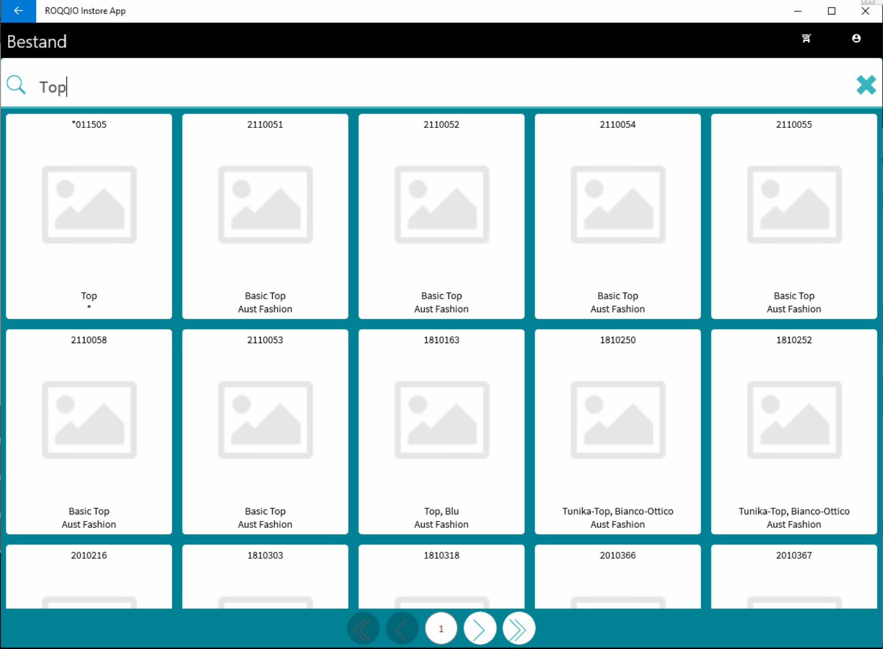Open Top, Blu article 1810163
The height and width of the screenshot is (649, 883).
click(x=441, y=431)
